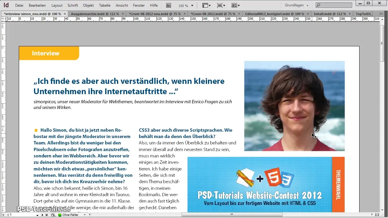Switch to Ausgabenarchiv.indd tab
The image size is (388, 218).
coord(95,14)
